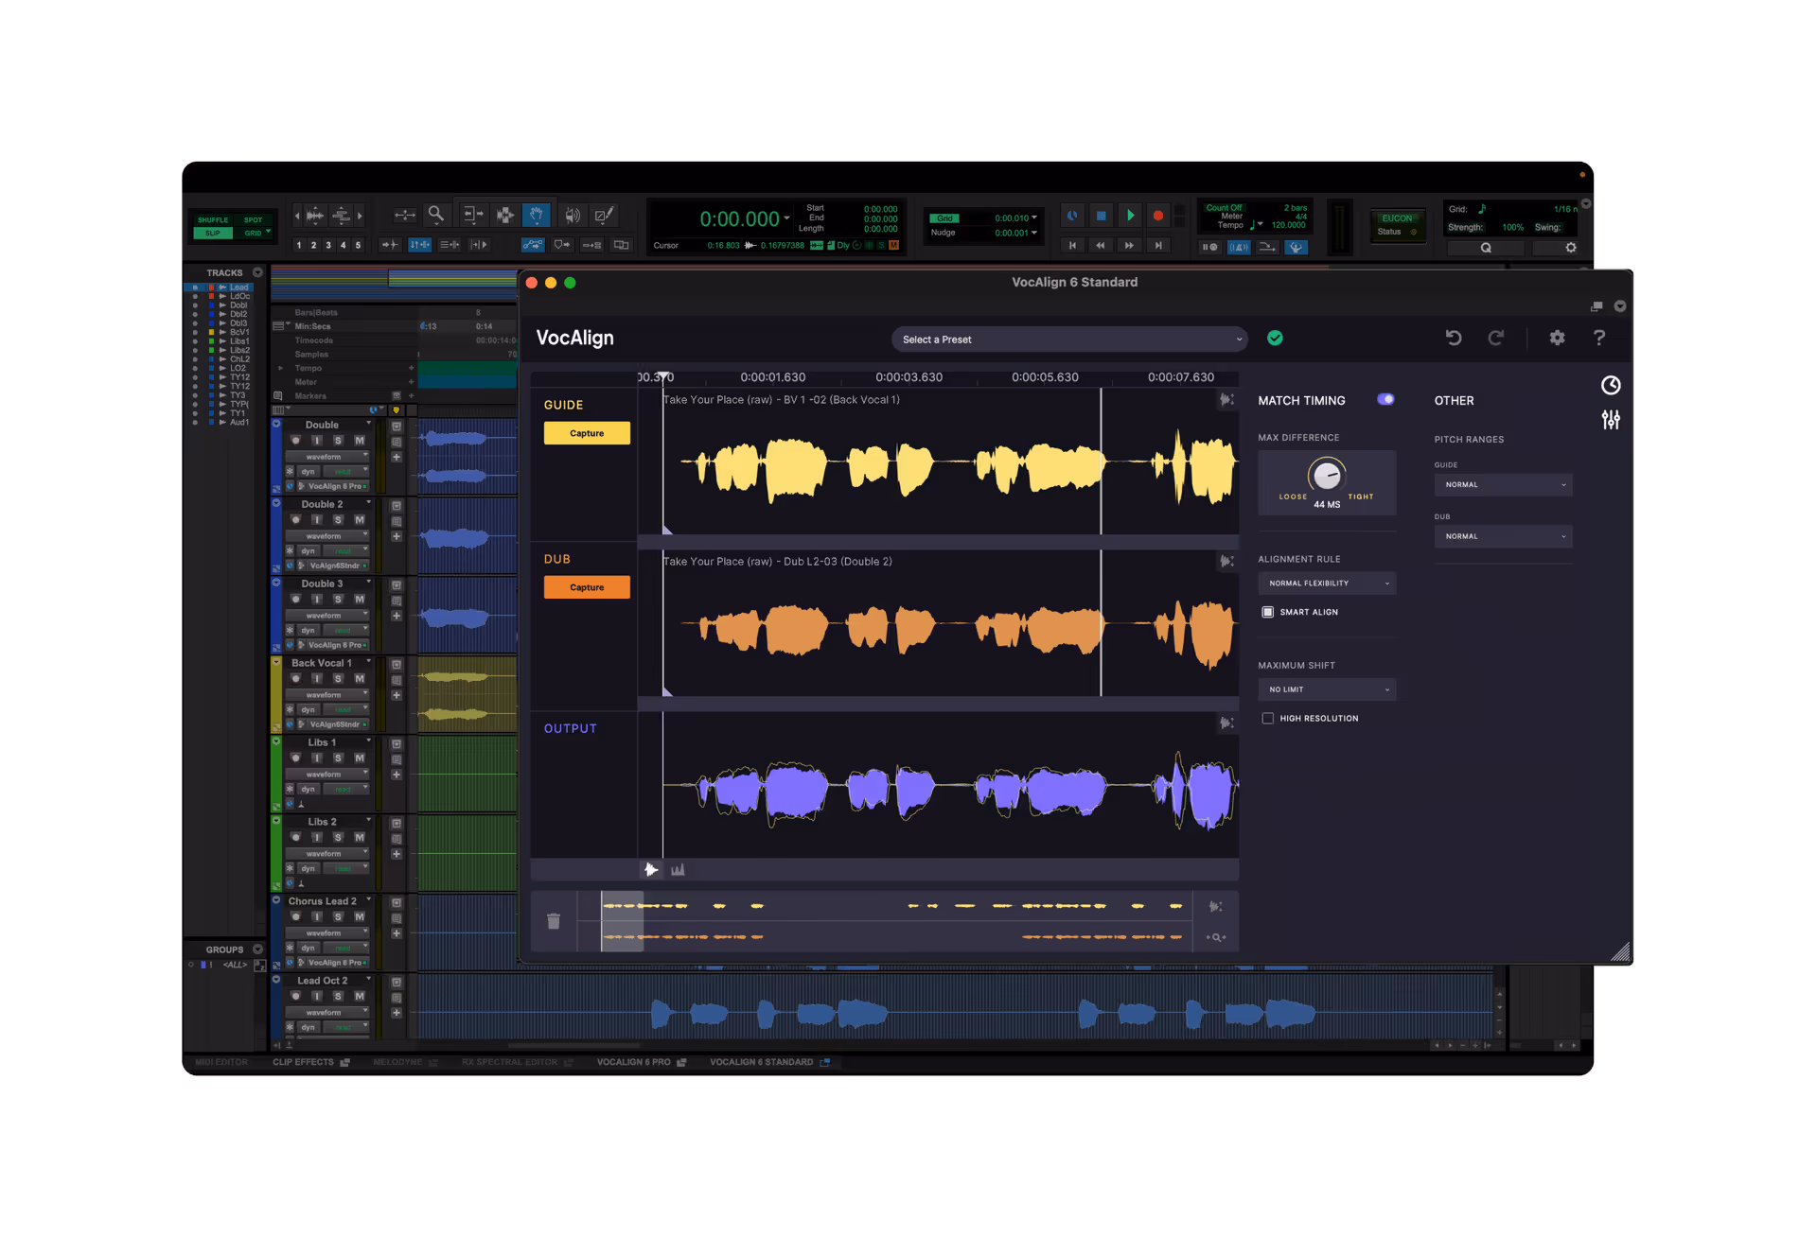Switch to the VocAlign 6 Pro tab
Screen dimensions: 1817x1237
tap(634, 1062)
